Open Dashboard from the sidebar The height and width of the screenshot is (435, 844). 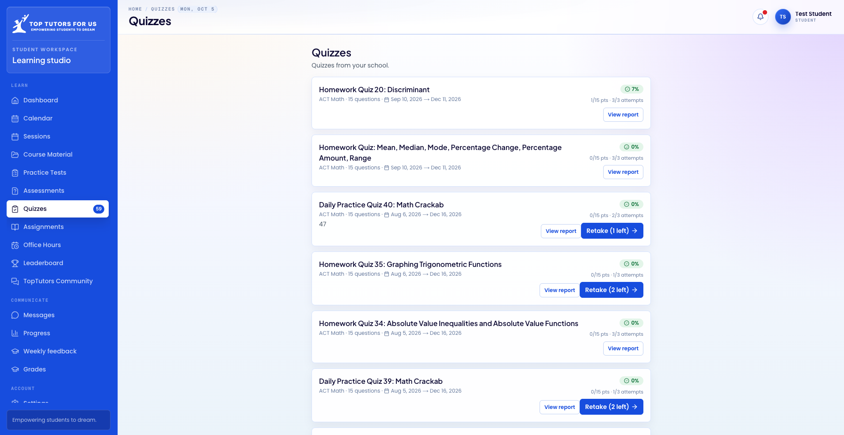pos(57,100)
